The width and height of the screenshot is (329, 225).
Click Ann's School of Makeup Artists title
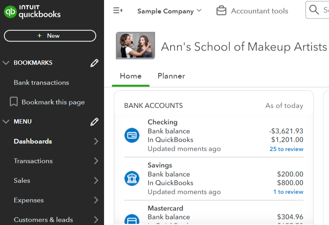[x=244, y=47]
